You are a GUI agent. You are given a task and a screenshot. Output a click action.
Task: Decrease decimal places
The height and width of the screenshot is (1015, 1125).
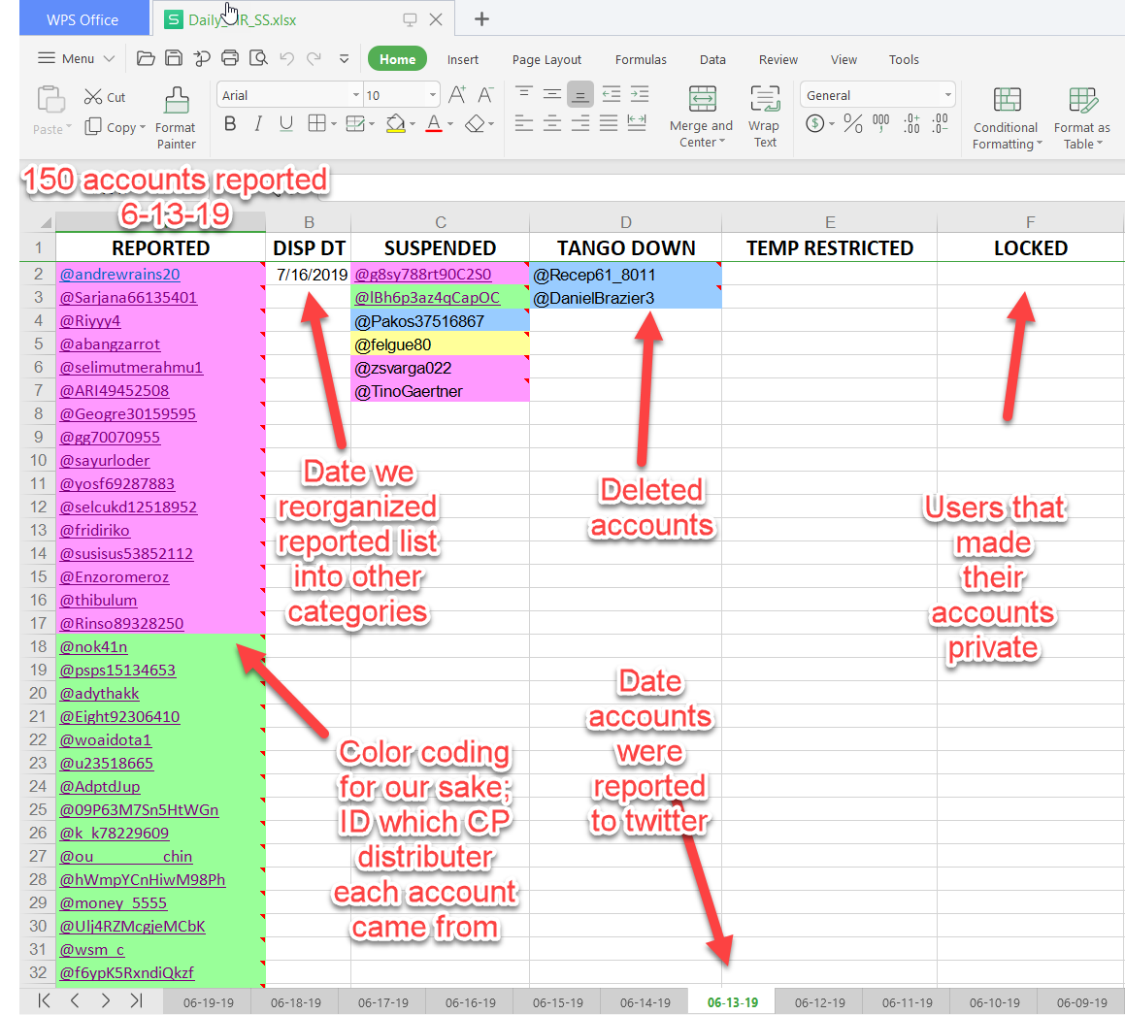940,123
